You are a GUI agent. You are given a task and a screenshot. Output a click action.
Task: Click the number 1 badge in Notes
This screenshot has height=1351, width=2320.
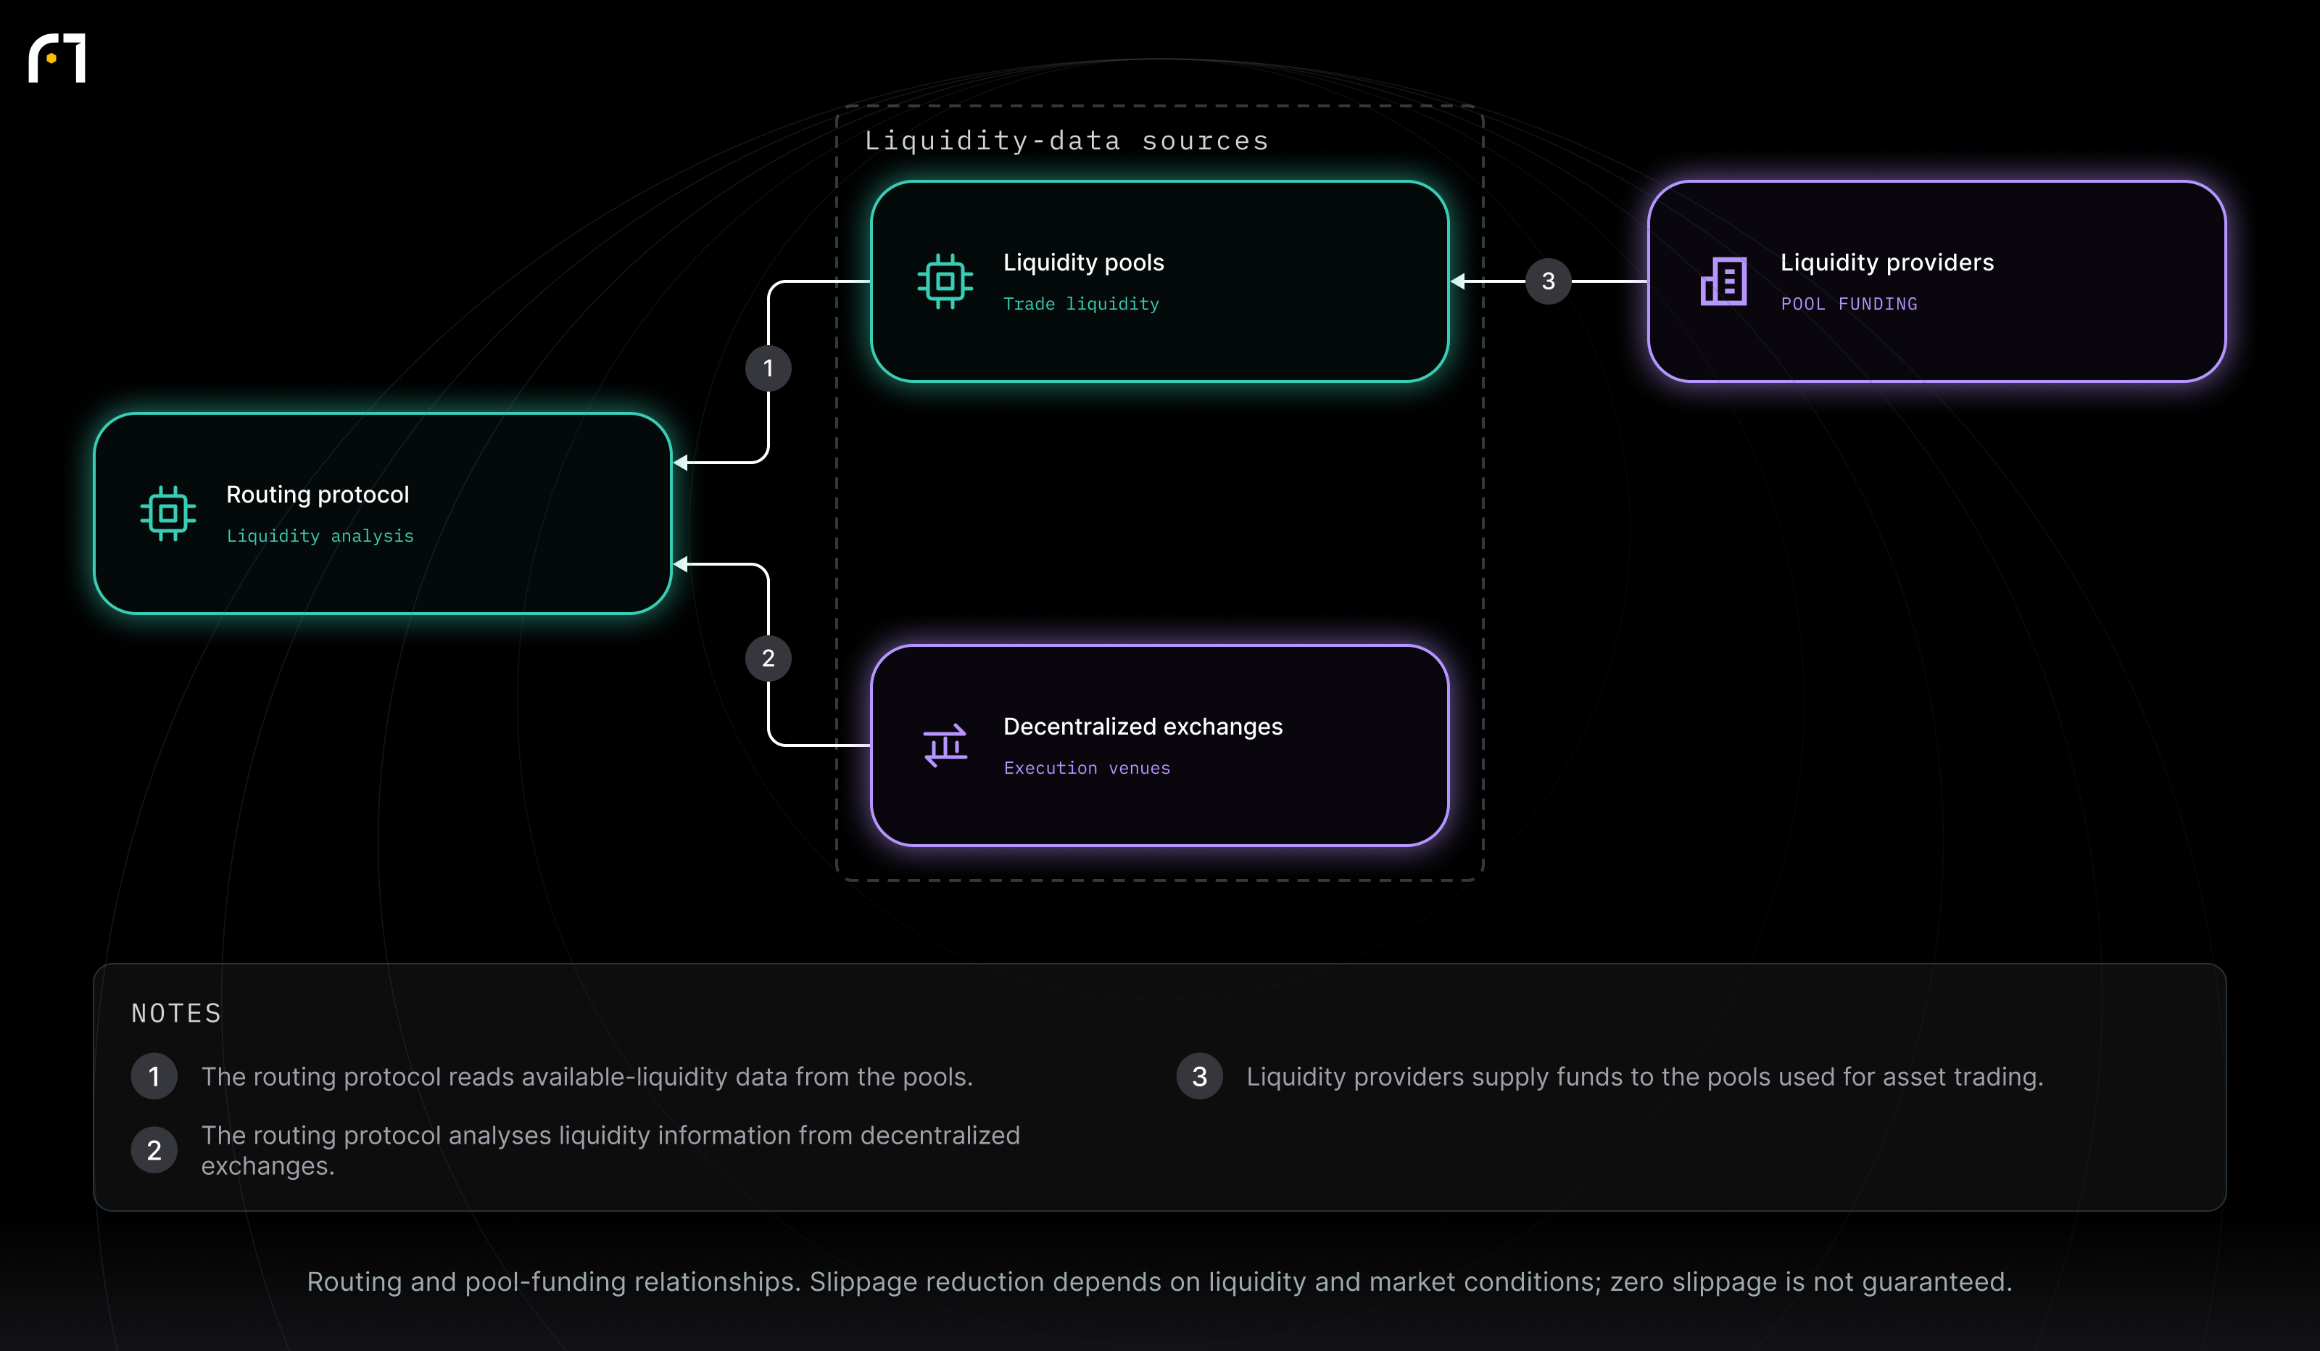tap(154, 1075)
